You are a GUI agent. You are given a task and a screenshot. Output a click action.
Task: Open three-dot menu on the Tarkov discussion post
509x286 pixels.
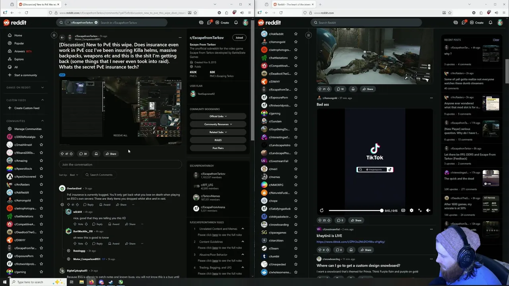tap(180, 38)
